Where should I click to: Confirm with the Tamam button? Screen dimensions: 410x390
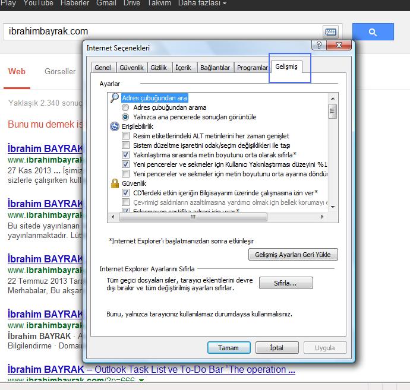[229, 348]
